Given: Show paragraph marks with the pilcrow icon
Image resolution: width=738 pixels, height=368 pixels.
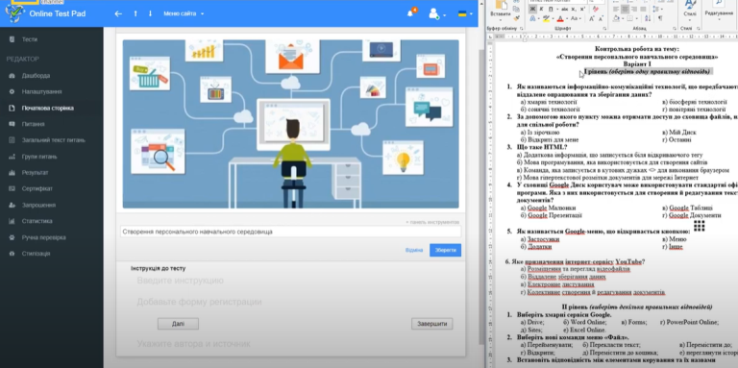Looking at the screenshot, I should point(660,18).
